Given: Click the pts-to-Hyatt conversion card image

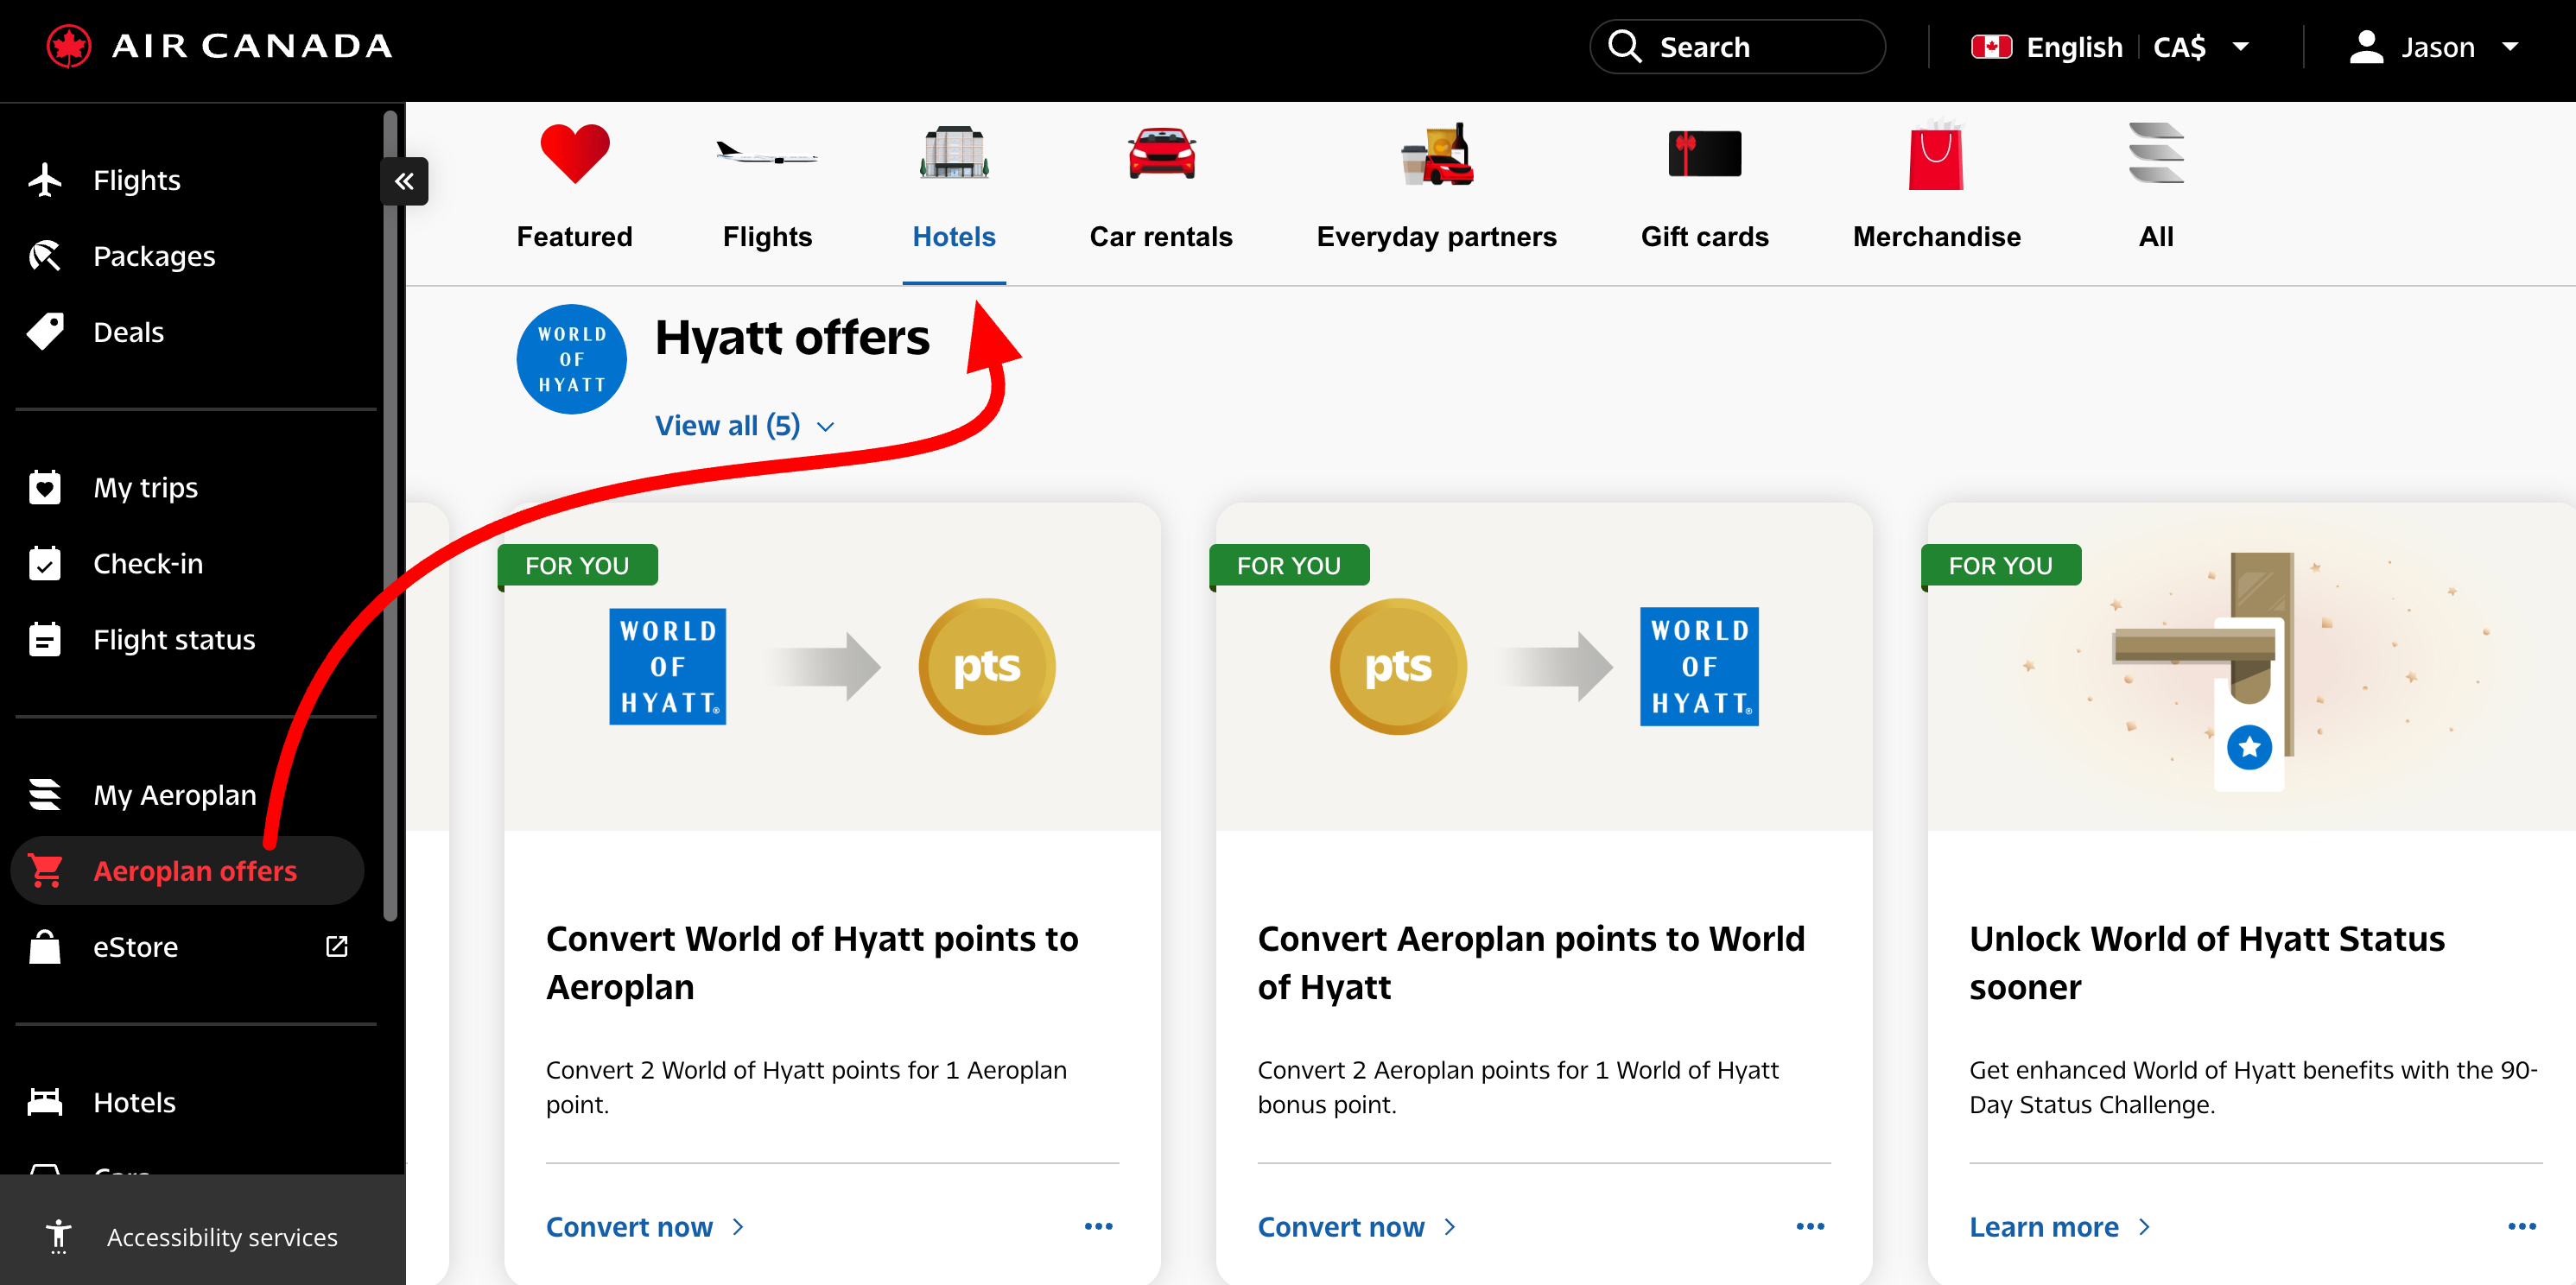Looking at the screenshot, I should pyautogui.click(x=1543, y=666).
